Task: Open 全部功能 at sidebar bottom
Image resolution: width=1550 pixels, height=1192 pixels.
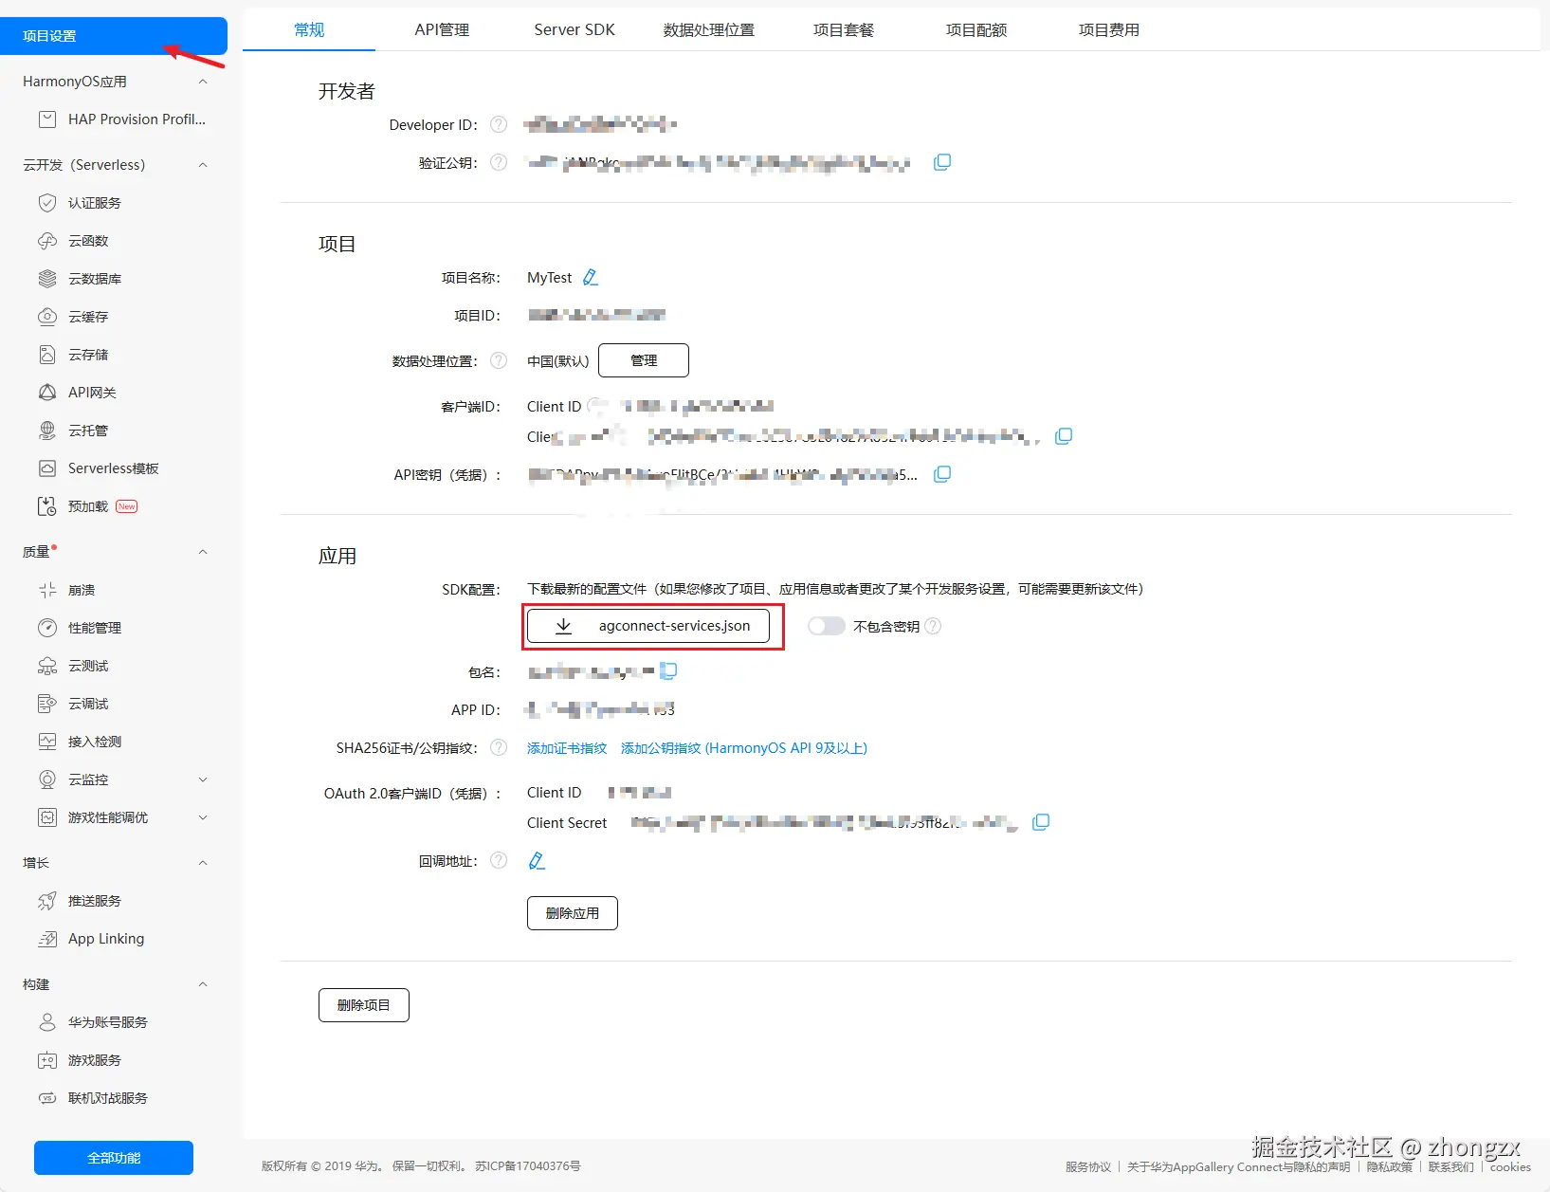Action: tap(114, 1158)
